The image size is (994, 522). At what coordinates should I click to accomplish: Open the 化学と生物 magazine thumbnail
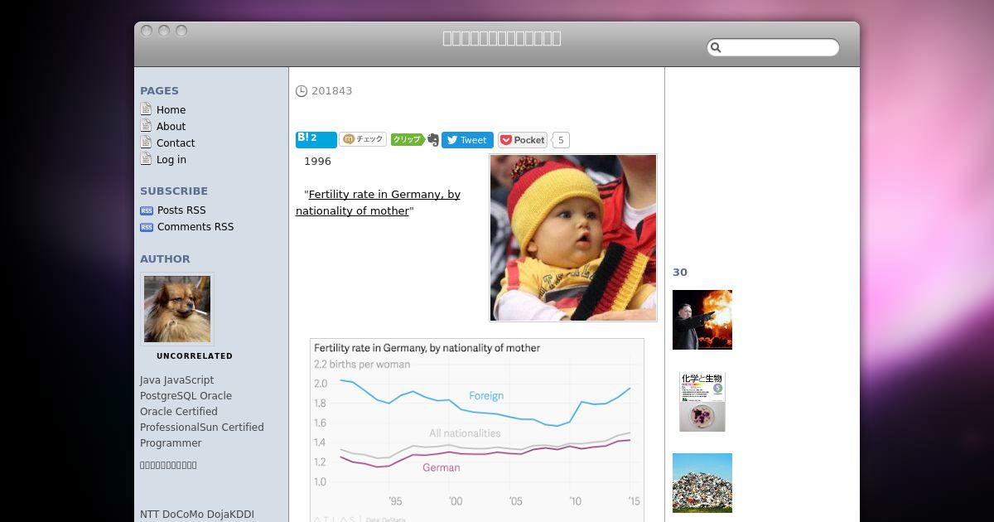tap(702, 402)
